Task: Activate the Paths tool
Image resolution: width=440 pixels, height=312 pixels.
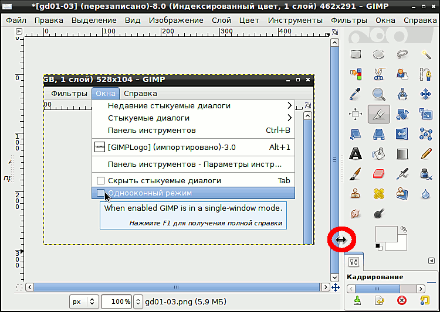Action: pos(426,74)
